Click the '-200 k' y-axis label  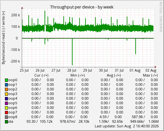(x=15, y=61)
